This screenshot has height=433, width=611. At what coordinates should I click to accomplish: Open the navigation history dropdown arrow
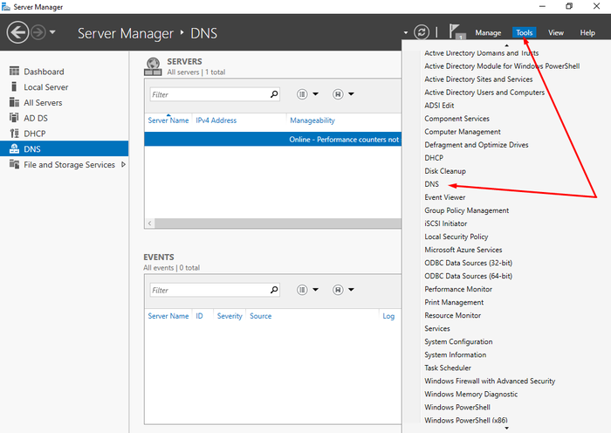pyautogui.click(x=54, y=33)
